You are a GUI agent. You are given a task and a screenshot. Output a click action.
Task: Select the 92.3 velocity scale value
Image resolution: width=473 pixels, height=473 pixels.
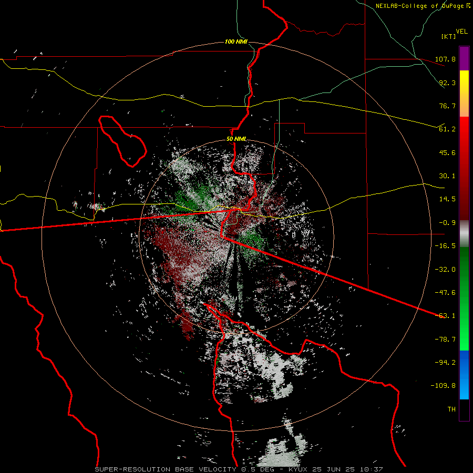click(447, 83)
